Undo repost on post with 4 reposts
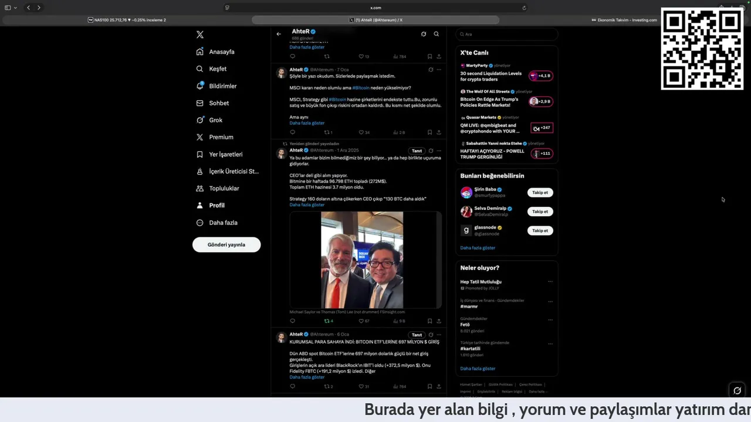The image size is (751, 422). [329, 321]
